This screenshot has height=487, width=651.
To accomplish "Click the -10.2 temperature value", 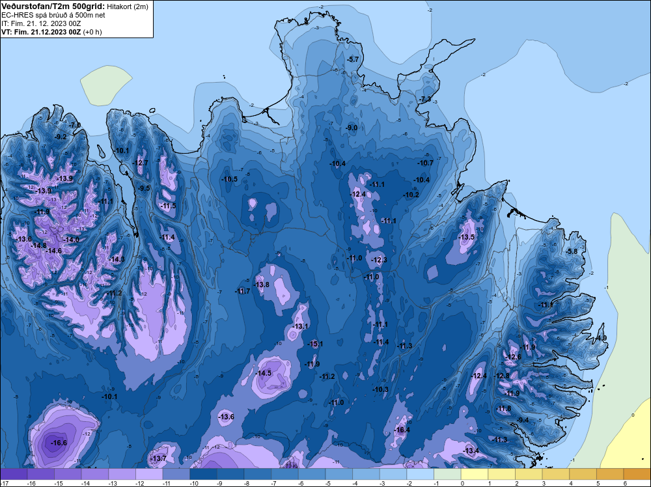I will point(411,195).
